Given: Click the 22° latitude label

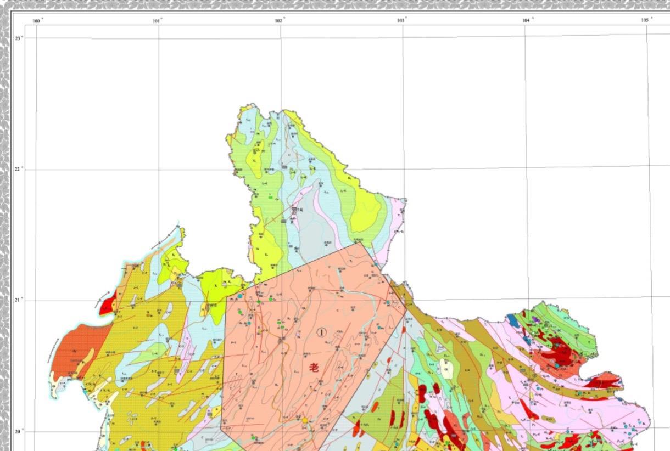Looking at the screenshot, I should point(18,169).
